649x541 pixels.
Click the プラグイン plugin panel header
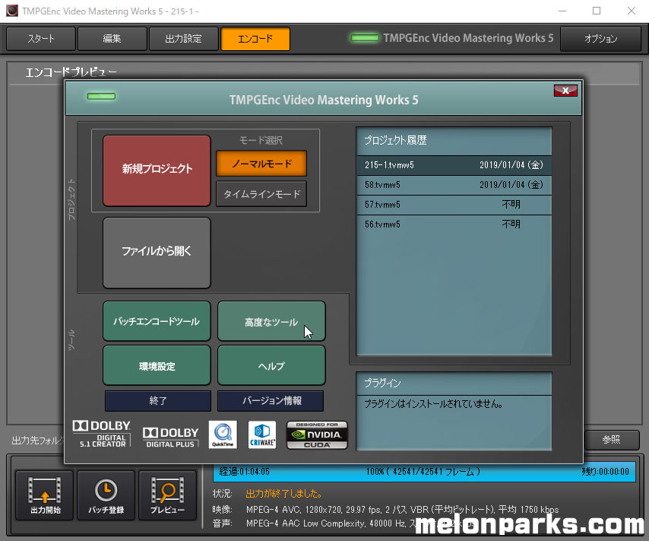pyautogui.click(x=454, y=383)
